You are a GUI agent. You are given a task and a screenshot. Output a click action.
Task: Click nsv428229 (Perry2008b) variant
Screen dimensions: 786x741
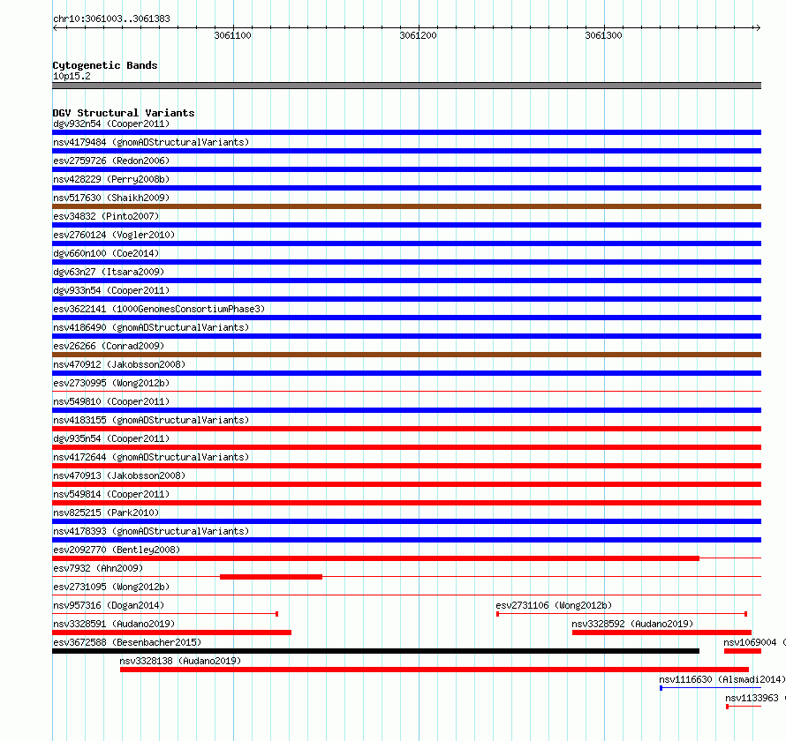coord(111,179)
